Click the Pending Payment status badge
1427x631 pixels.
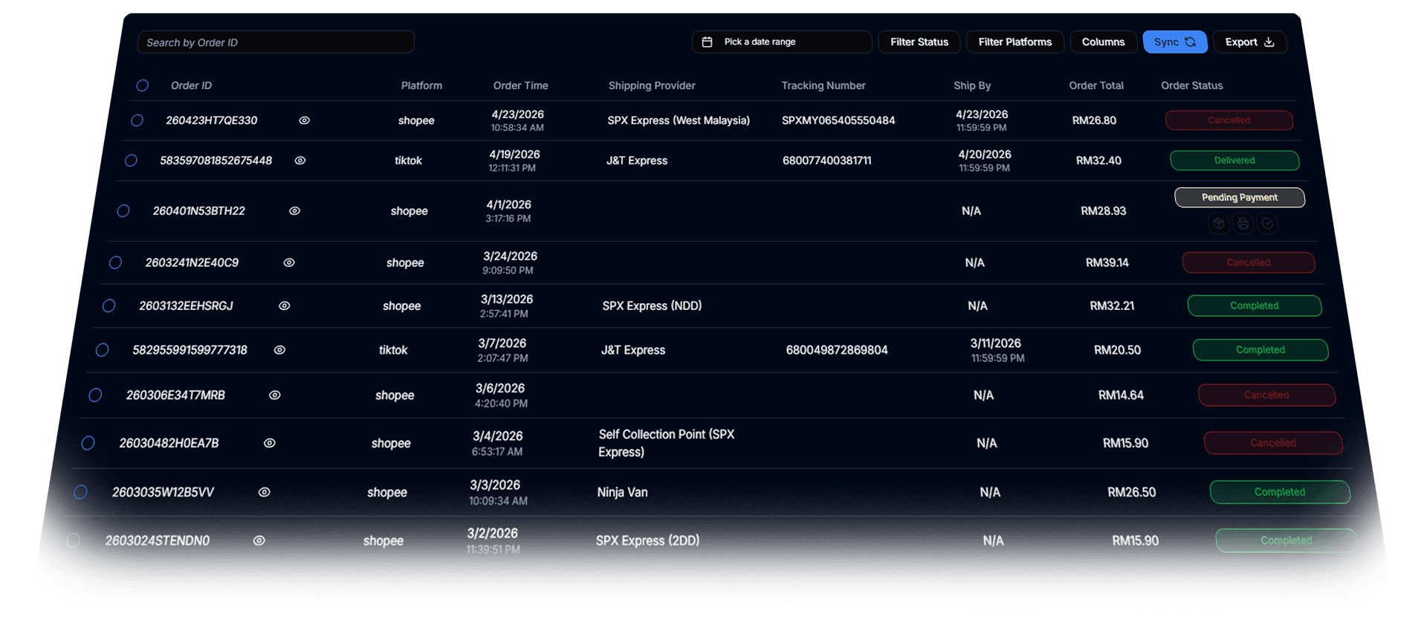(x=1240, y=198)
